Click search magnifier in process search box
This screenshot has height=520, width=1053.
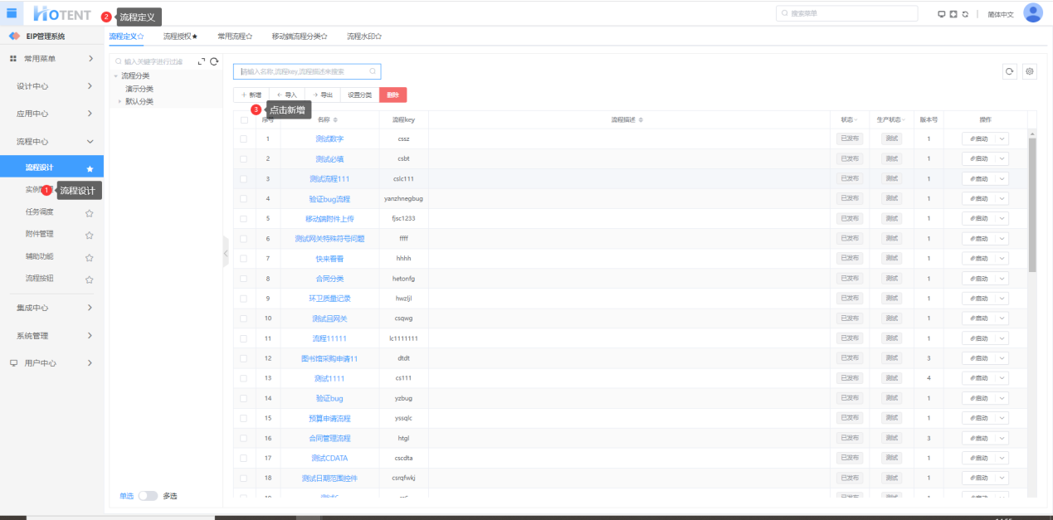coord(373,71)
